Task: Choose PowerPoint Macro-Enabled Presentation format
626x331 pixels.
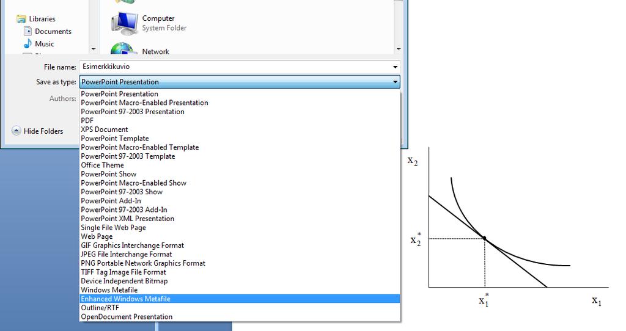Action: (x=240, y=103)
